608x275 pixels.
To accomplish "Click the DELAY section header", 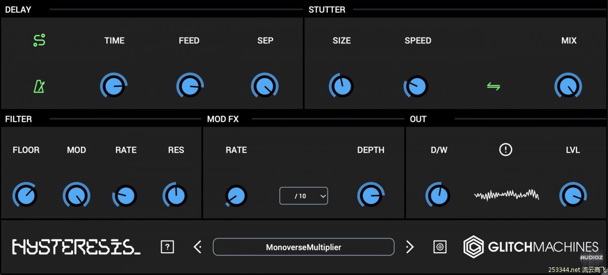I will pos(18,10).
